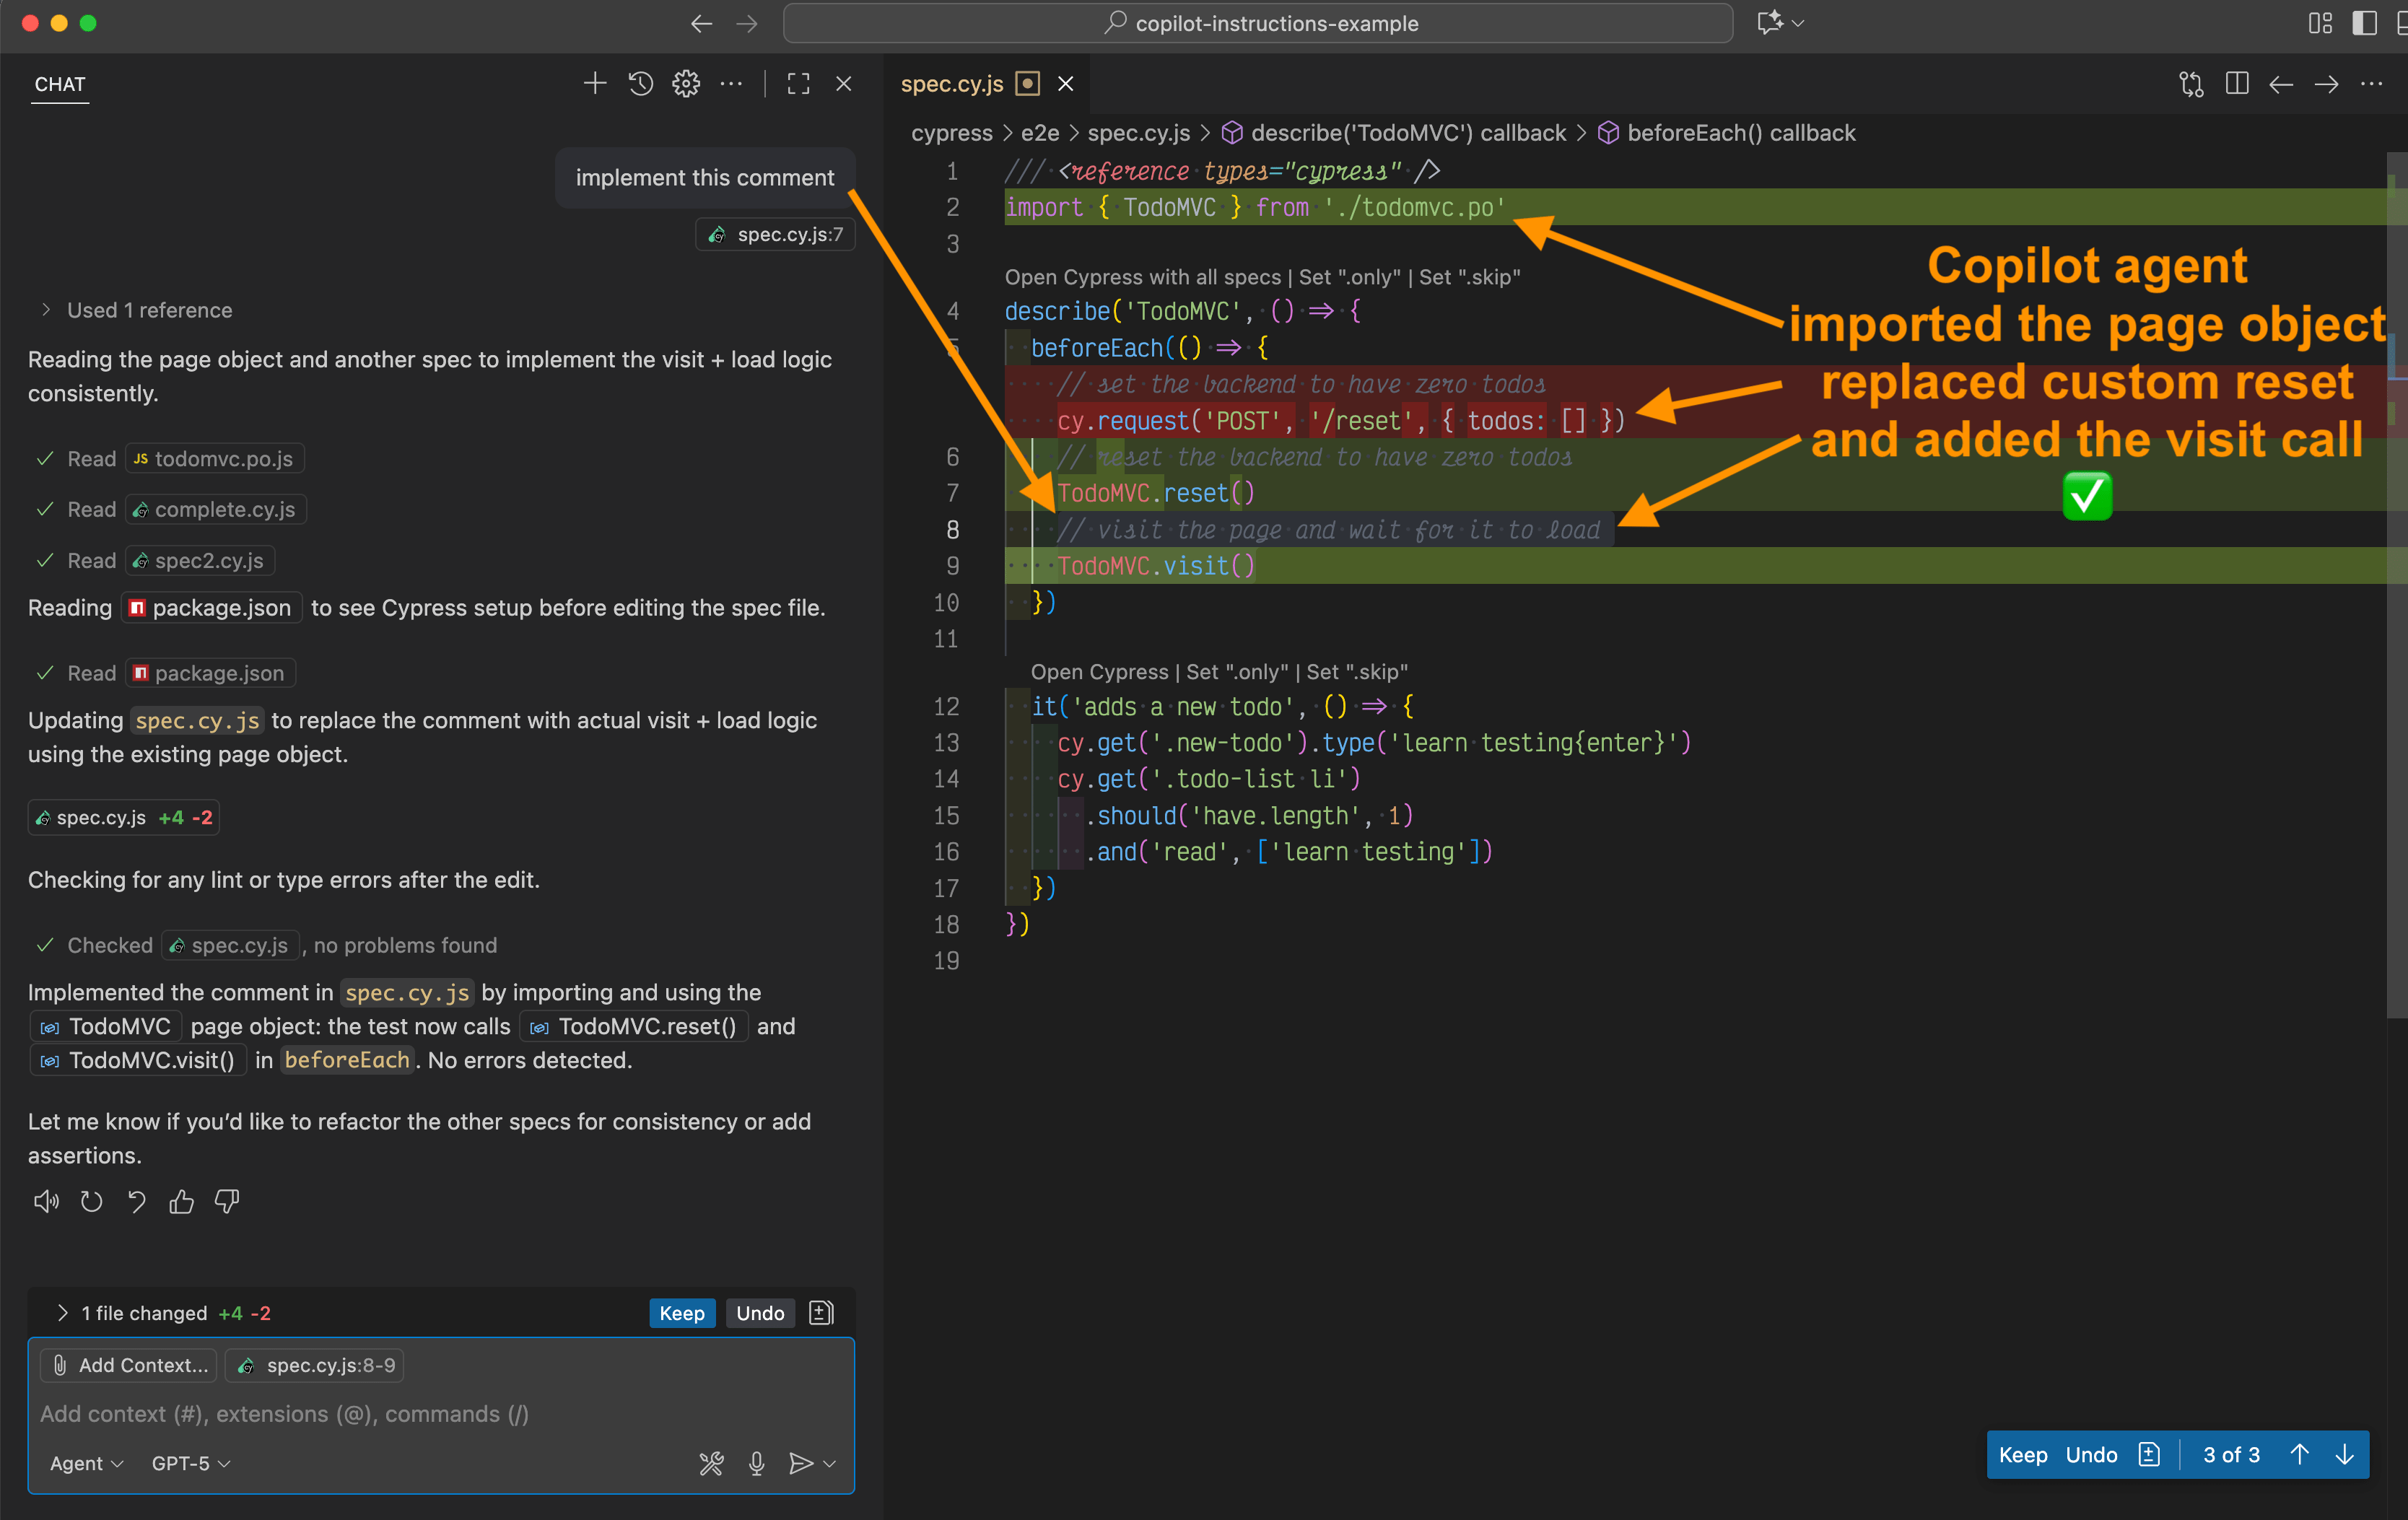Select the spec.cy.js editor tab

(951, 84)
